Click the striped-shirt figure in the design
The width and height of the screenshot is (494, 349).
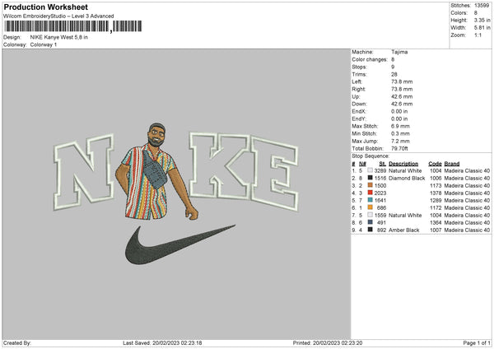click(156, 172)
